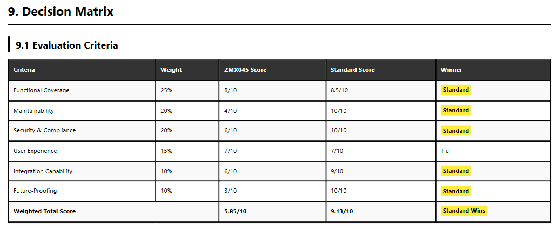The image size is (557, 229).
Task: Click the Security & Compliance cell
Action: click(x=44, y=130)
